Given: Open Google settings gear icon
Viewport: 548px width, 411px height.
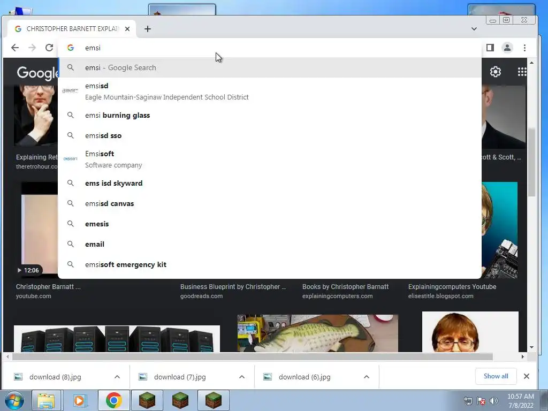Looking at the screenshot, I should click(x=495, y=72).
